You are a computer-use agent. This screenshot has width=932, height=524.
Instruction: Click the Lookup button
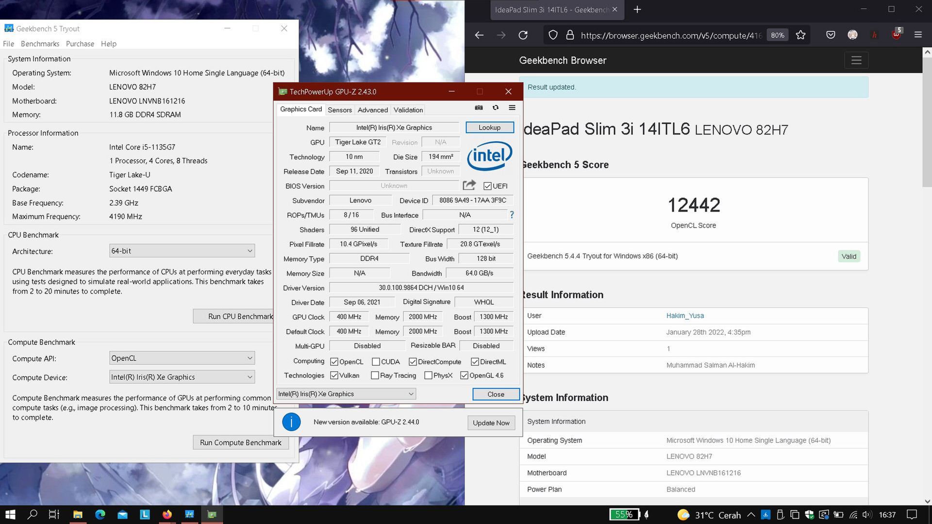coord(489,127)
